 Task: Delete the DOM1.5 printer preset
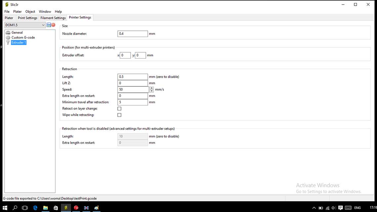coord(53,25)
